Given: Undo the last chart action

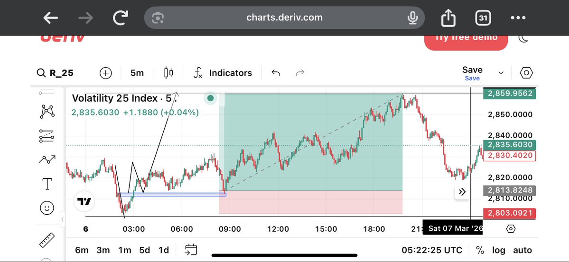Looking at the screenshot, I should tap(276, 73).
